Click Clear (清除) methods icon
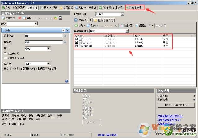 (x=27, y=18)
